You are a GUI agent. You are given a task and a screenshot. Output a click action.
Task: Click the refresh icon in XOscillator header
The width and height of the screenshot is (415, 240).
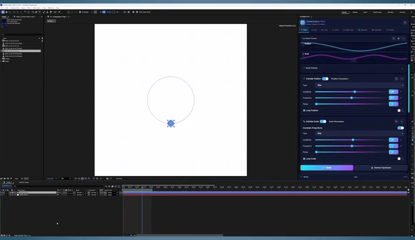click(x=405, y=23)
